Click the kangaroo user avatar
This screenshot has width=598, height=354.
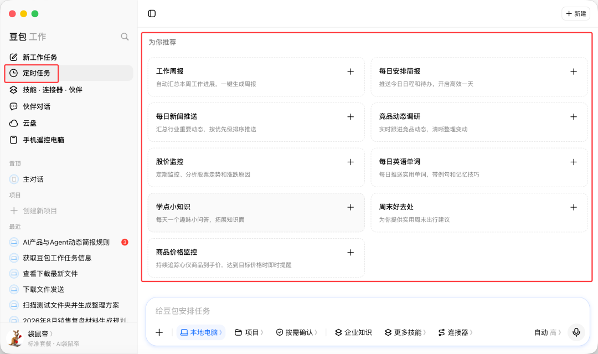[x=16, y=338]
